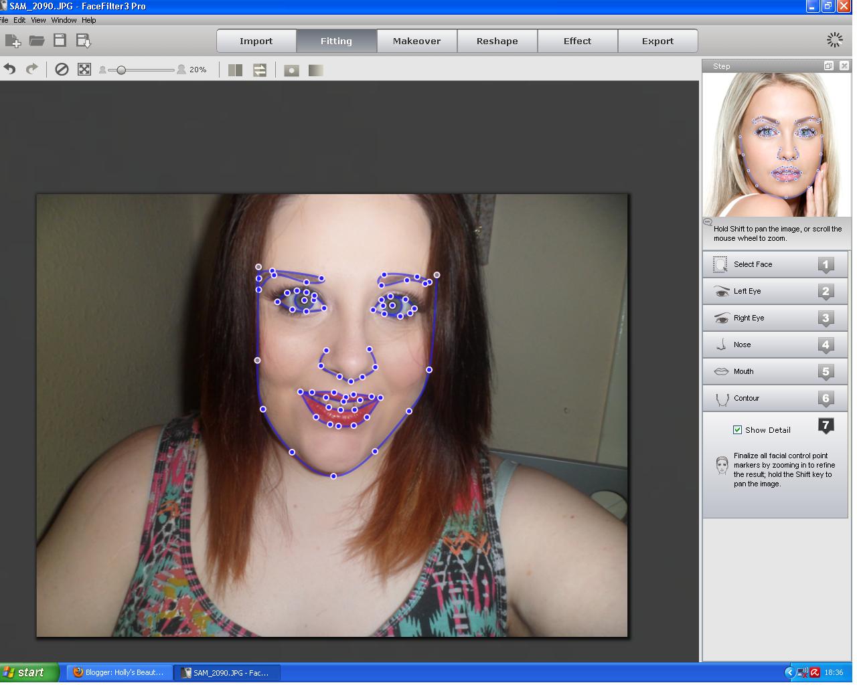The width and height of the screenshot is (857, 685).
Task: Close the Step panel
Action: point(844,66)
